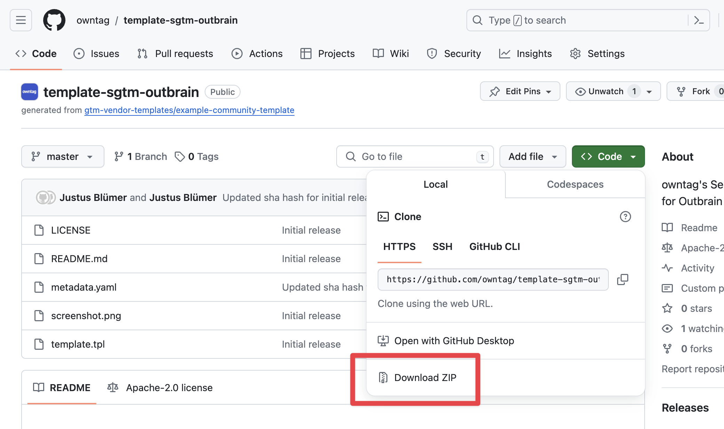
Task: Click the Clone help question icon
Action: (x=625, y=217)
